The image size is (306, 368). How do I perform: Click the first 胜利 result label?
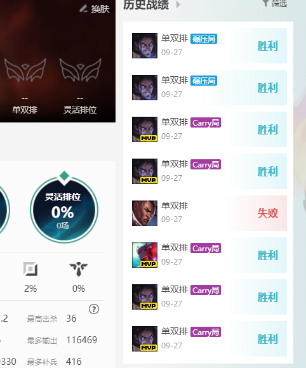pyautogui.click(x=268, y=46)
